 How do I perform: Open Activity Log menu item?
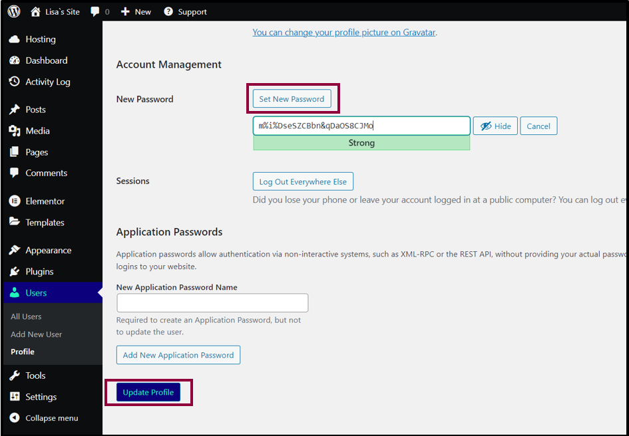48,82
